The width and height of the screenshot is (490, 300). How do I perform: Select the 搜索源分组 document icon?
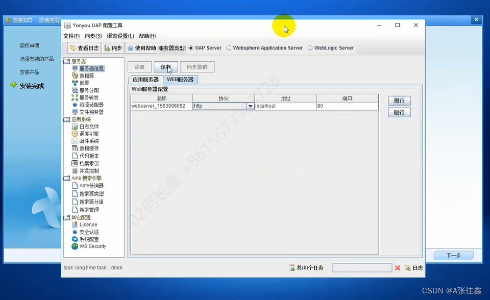(75, 202)
